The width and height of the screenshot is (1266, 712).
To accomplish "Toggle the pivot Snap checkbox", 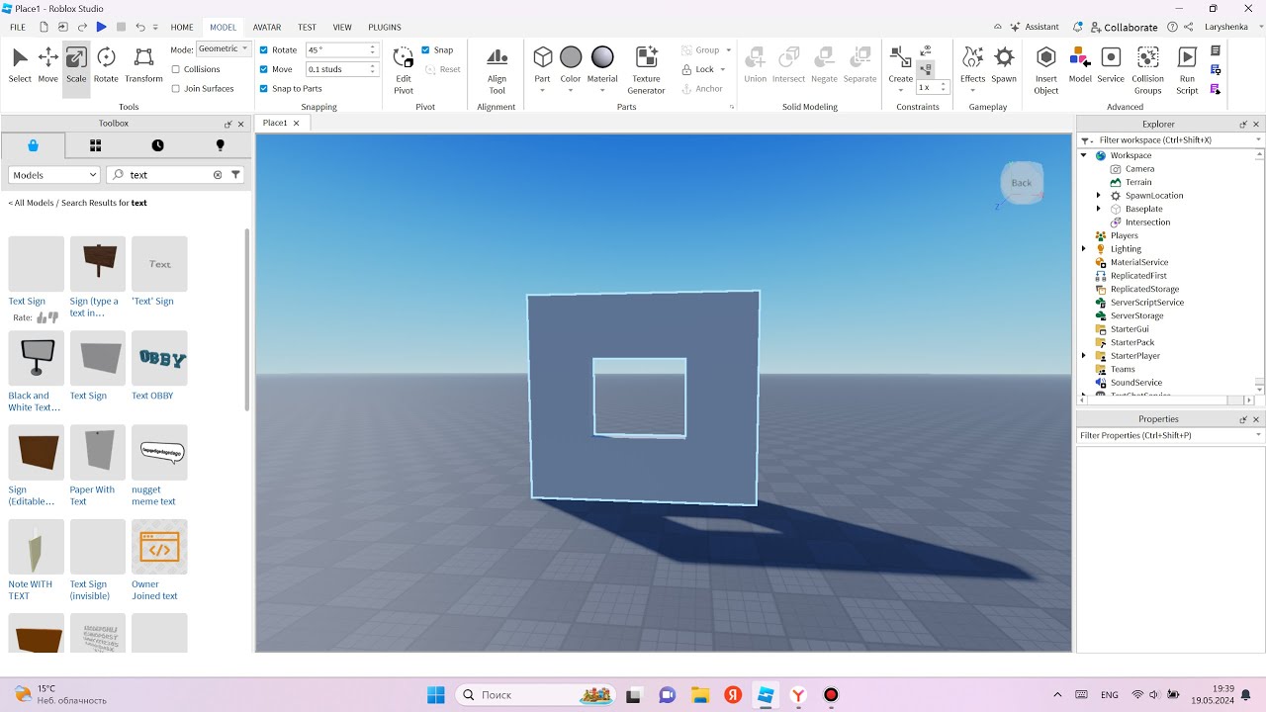I will pos(425,49).
